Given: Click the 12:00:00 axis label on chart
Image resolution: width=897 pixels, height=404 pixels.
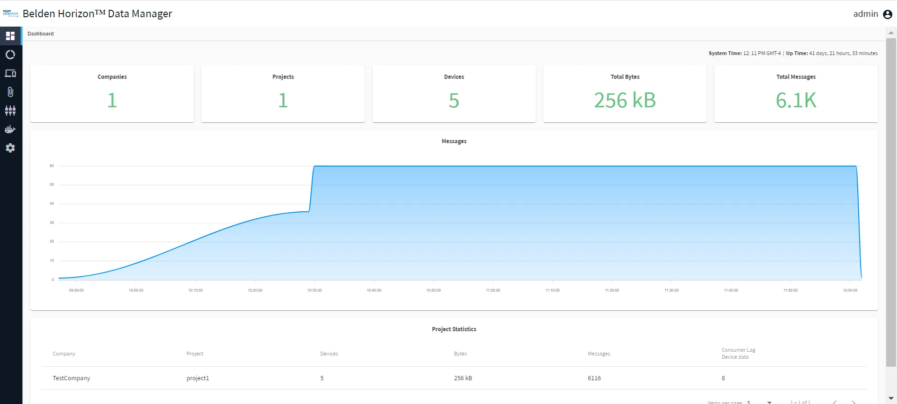Looking at the screenshot, I should click(850, 290).
